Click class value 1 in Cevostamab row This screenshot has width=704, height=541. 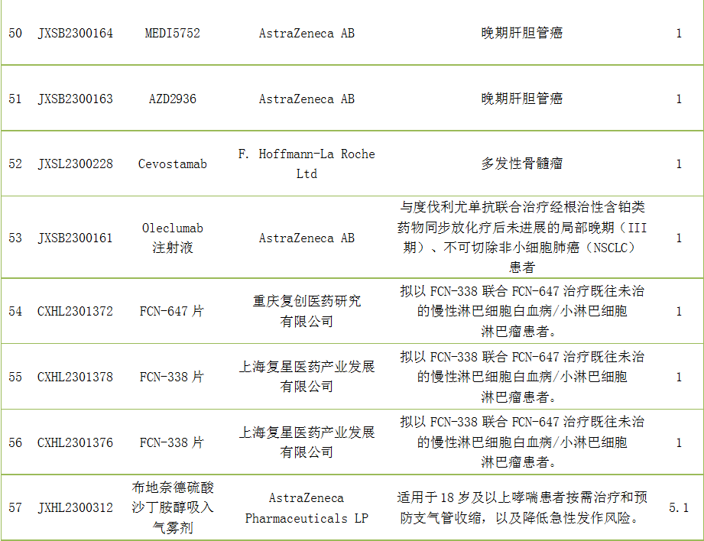click(x=679, y=164)
